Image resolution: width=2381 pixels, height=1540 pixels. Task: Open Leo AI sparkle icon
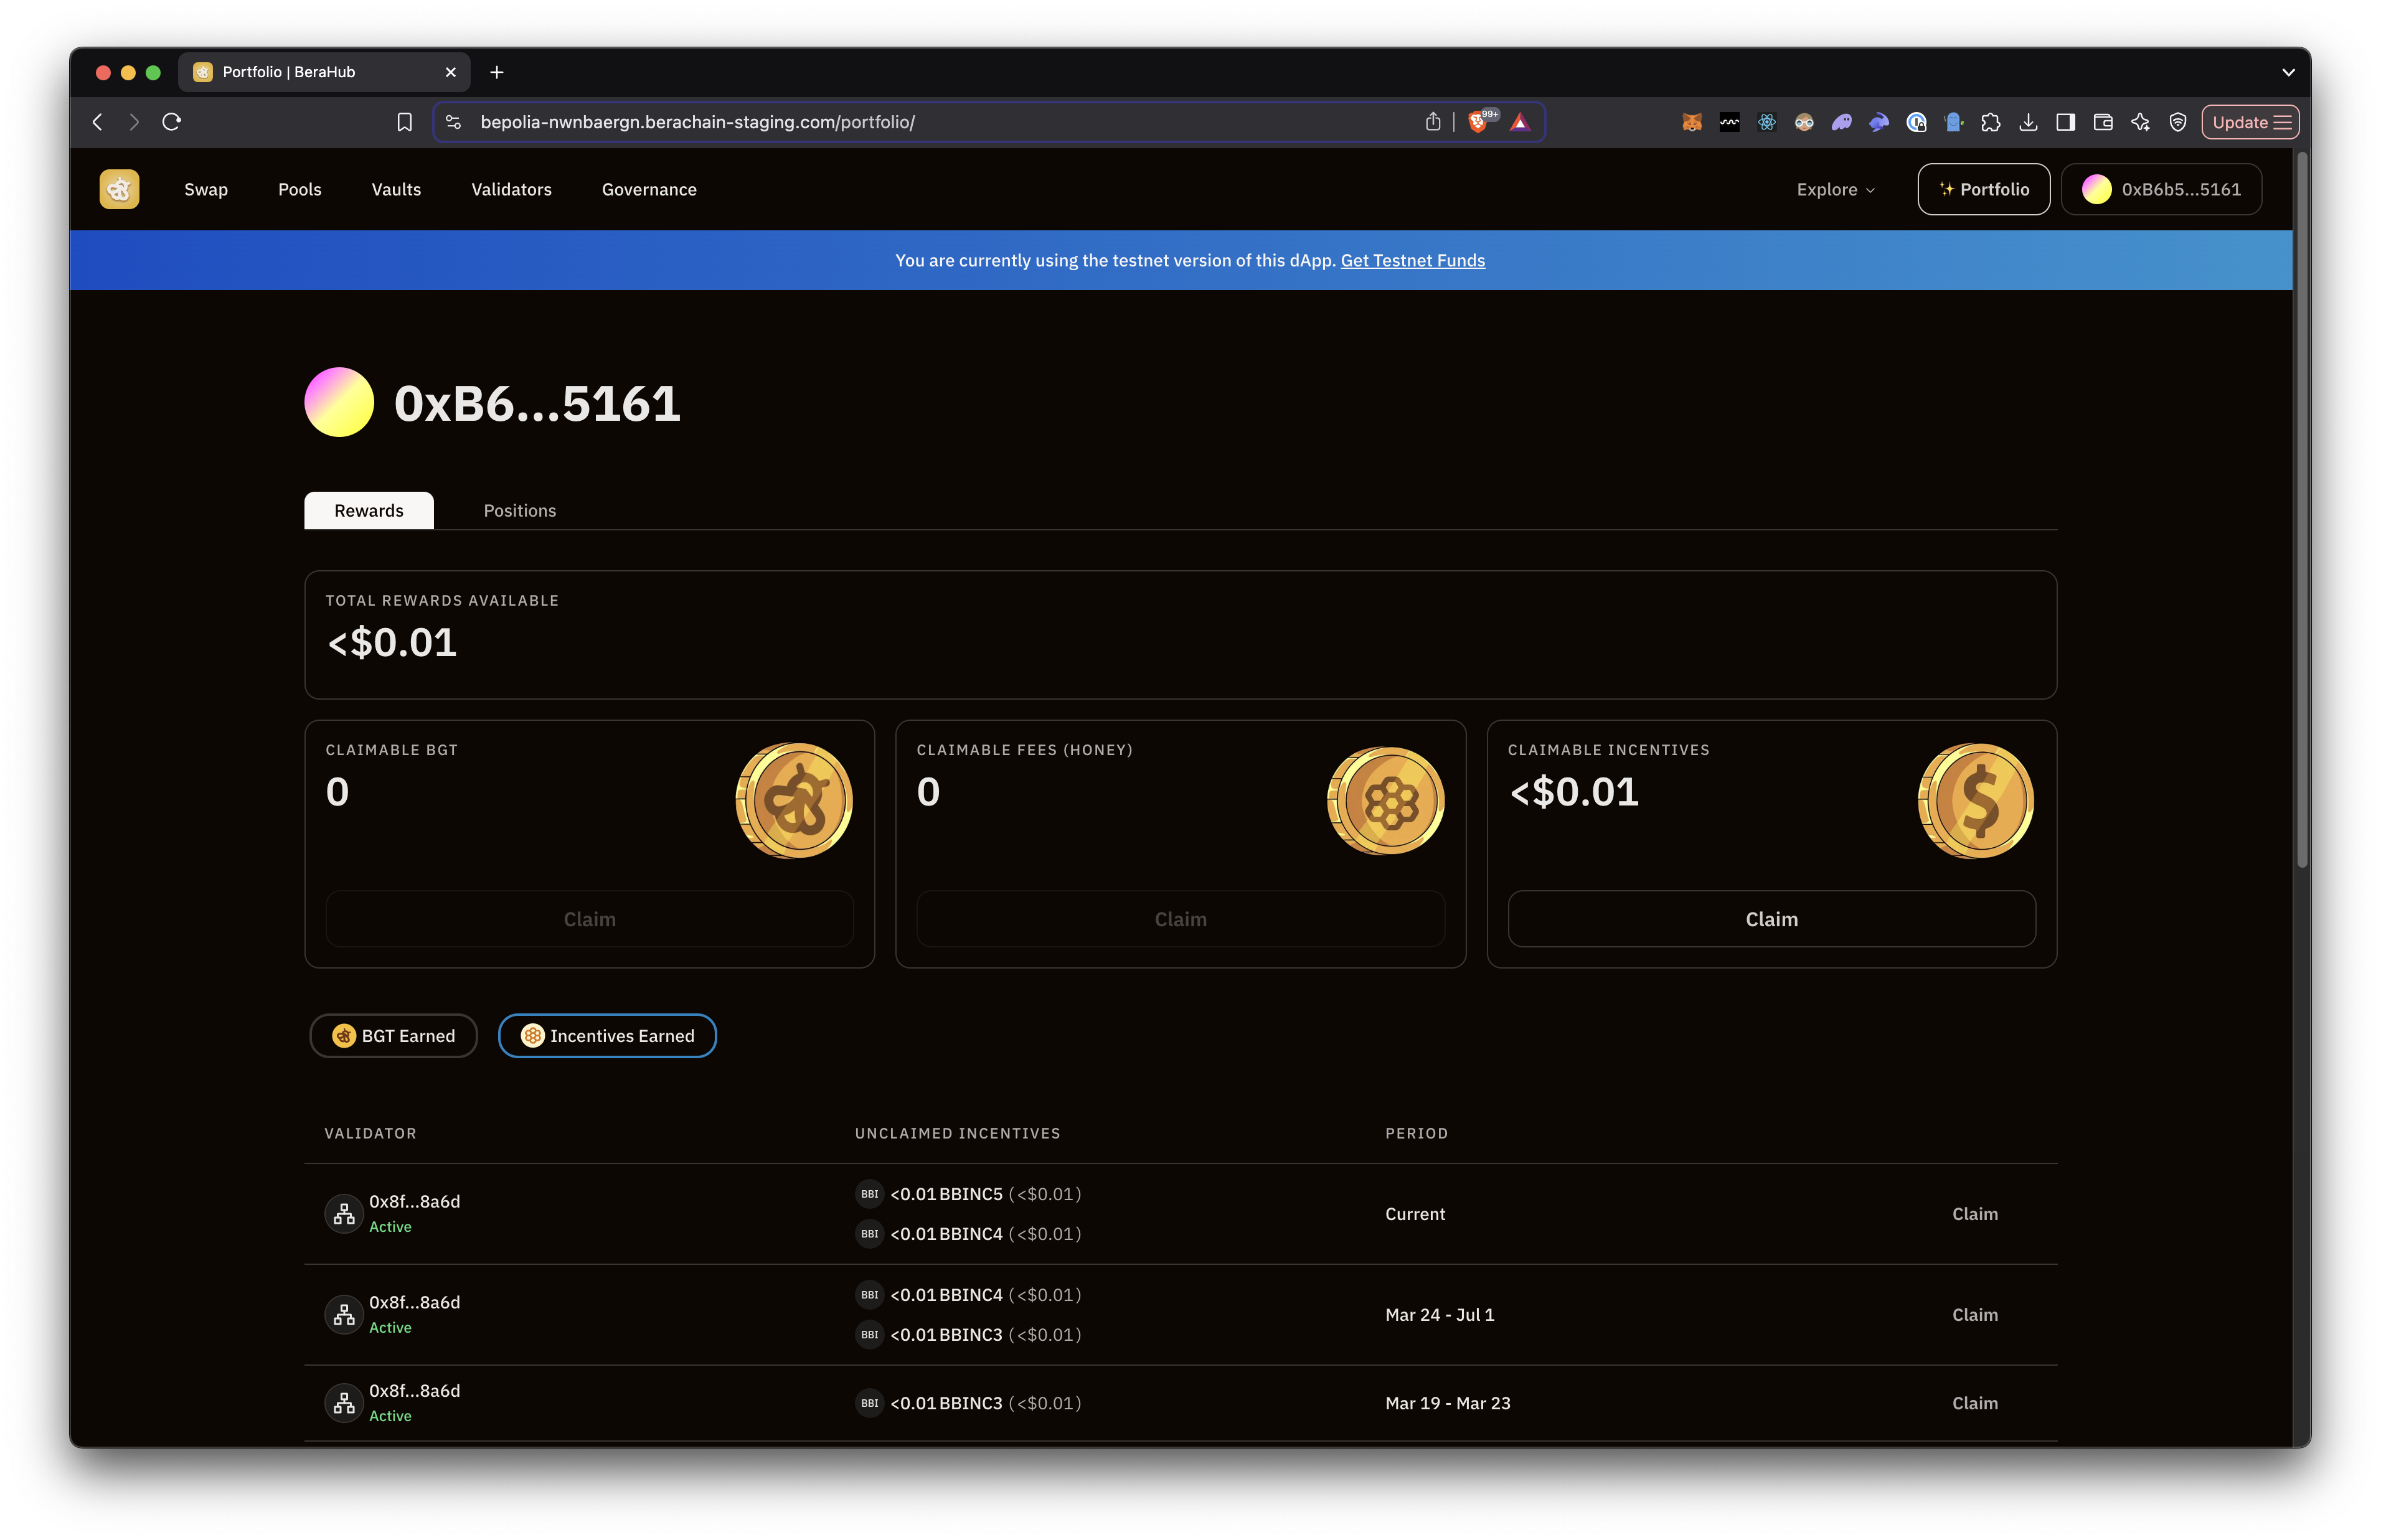tap(2140, 122)
